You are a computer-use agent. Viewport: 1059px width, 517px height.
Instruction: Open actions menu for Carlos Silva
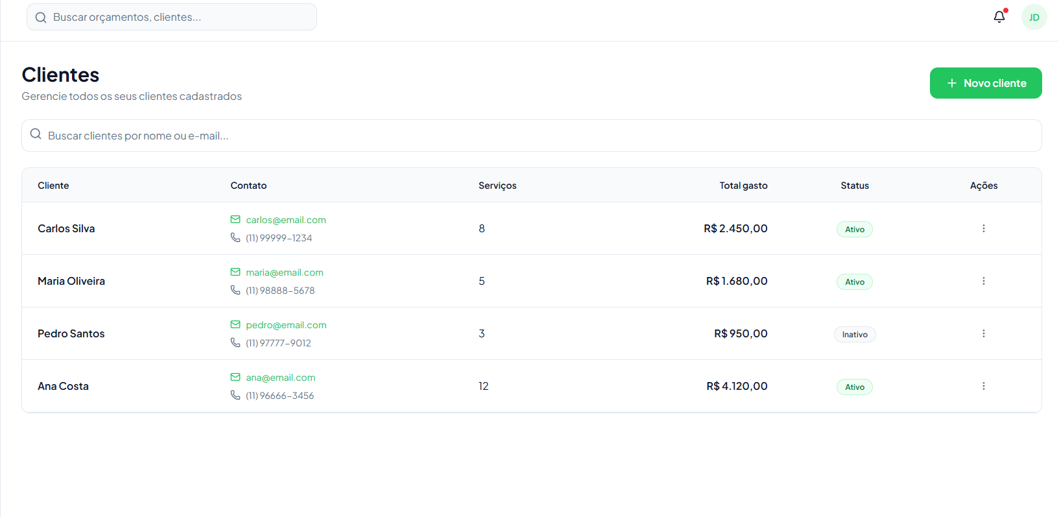984,228
